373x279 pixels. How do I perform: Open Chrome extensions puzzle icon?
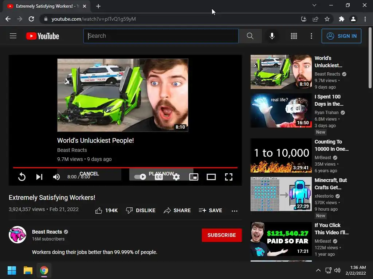tap(342, 19)
